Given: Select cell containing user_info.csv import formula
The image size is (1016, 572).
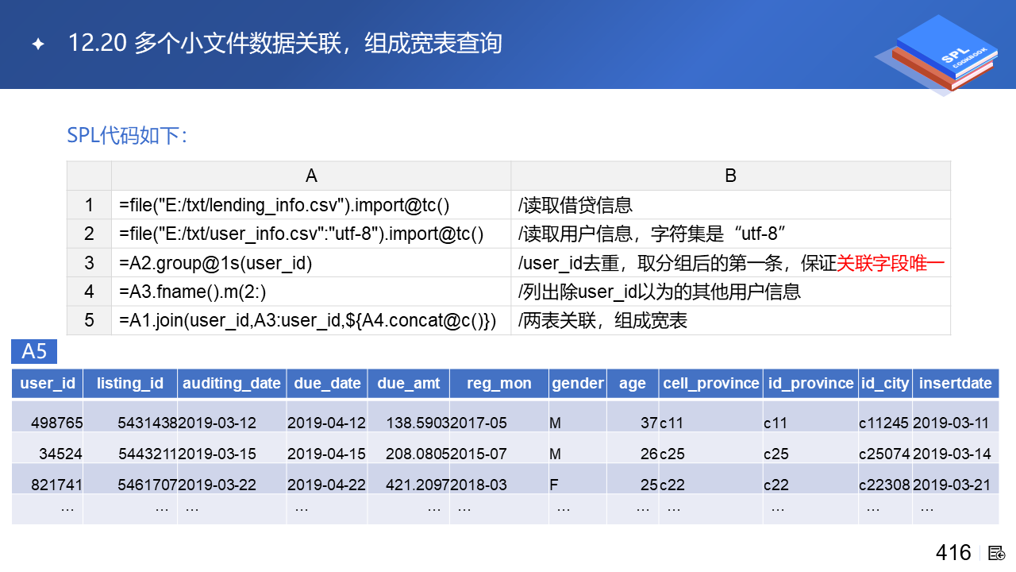Looking at the screenshot, I should pos(310,234).
